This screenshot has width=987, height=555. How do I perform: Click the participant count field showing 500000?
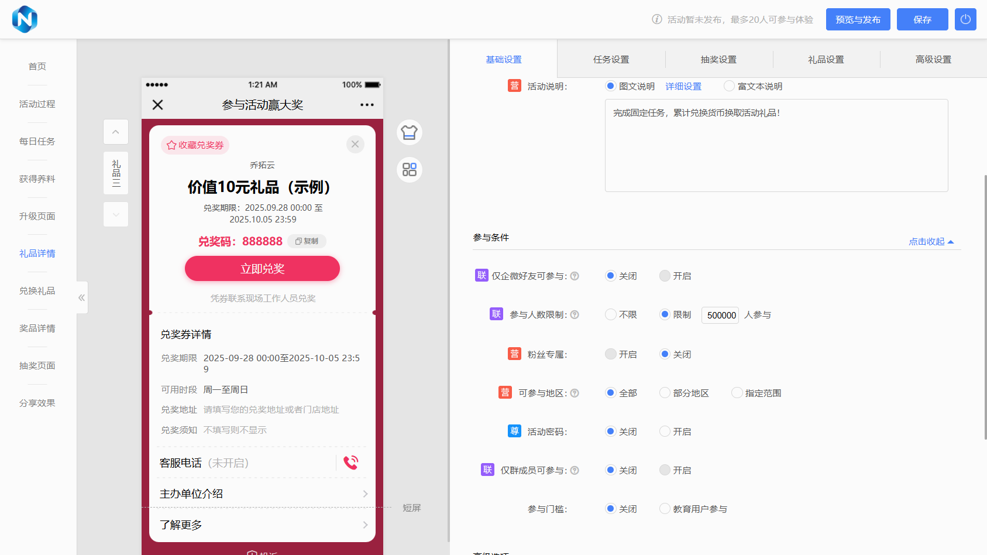(720, 315)
